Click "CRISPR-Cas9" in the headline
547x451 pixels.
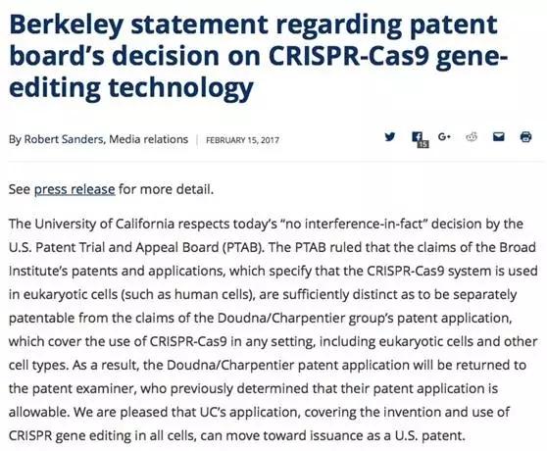(349, 56)
